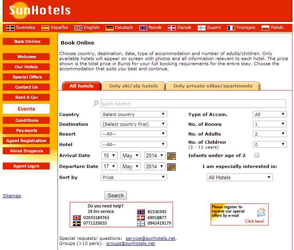The height and width of the screenshot is (250, 294).
Task: Expand the Hotel dropdown
Action: pyautogui.click(x=133, y=144)
